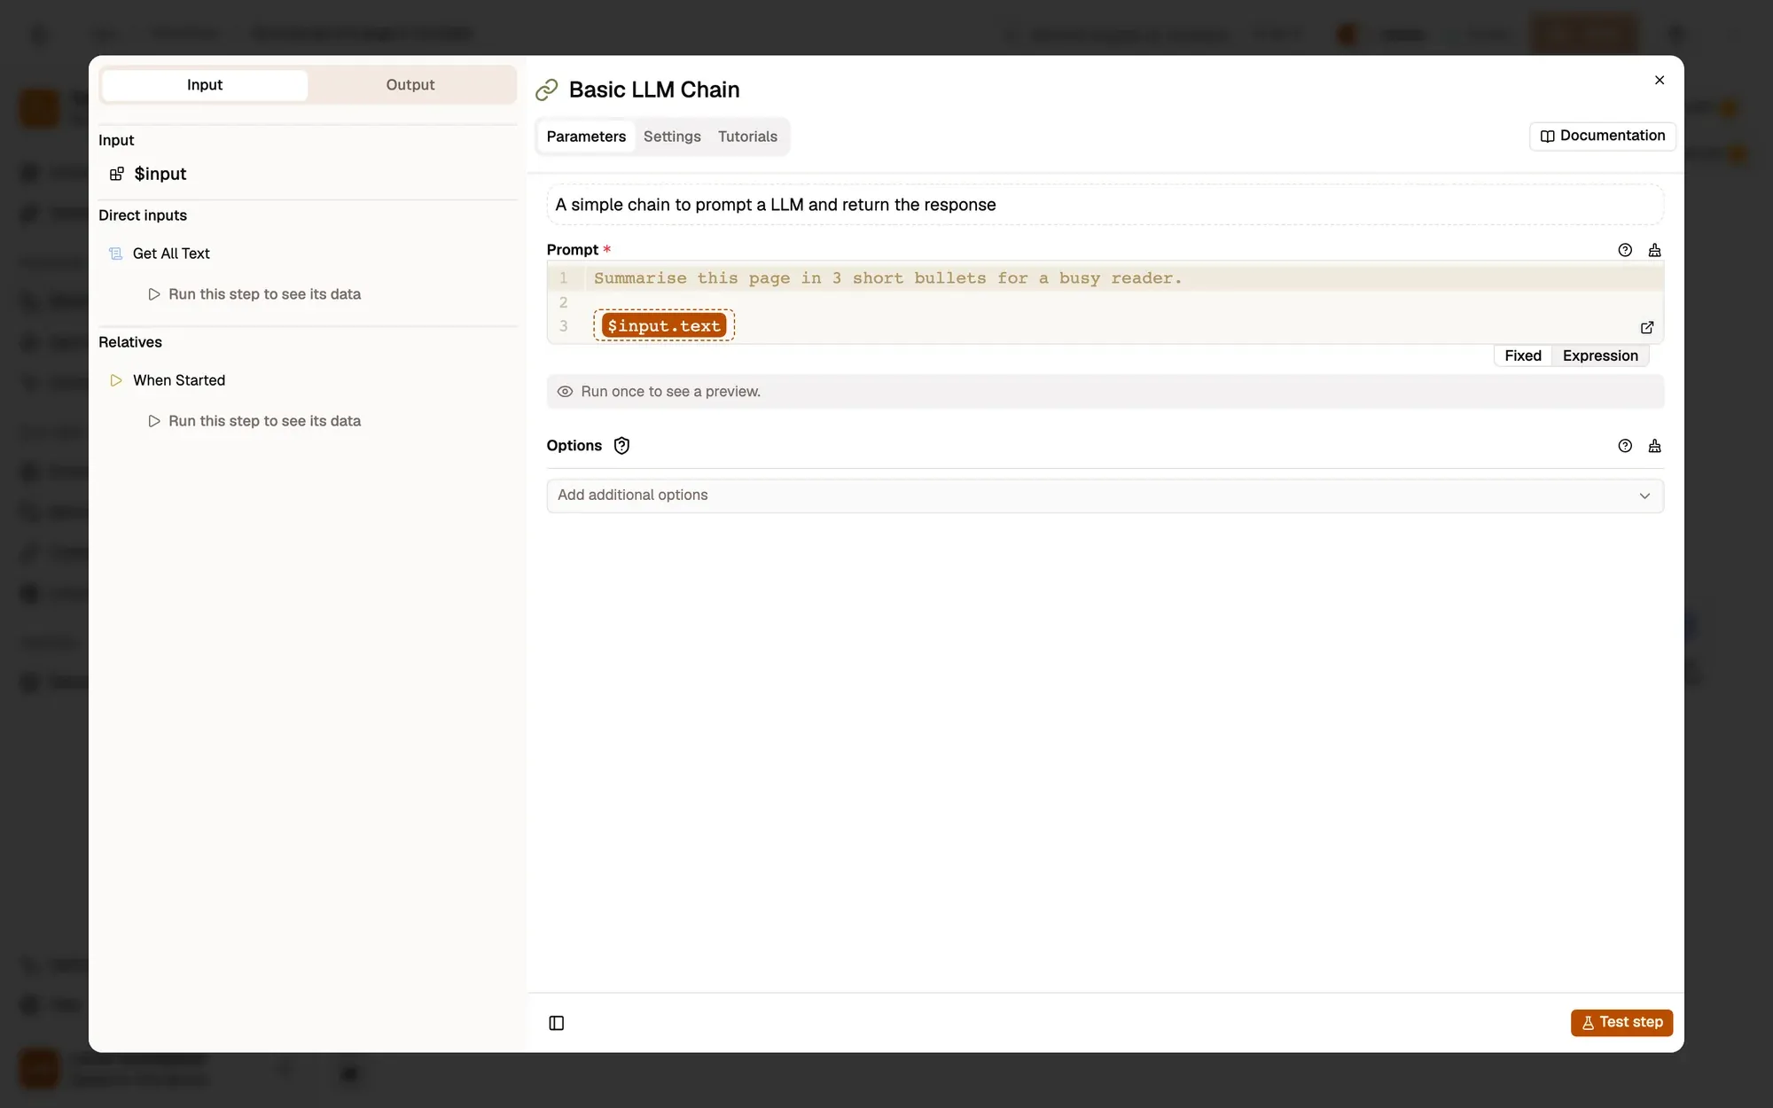
Task: Click prompt line one text
Action: pos(887,278)
